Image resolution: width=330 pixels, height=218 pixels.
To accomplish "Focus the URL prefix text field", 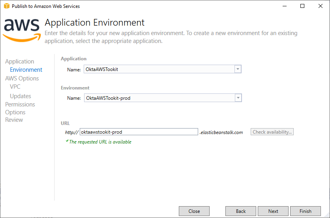I will tap(139, 132).
